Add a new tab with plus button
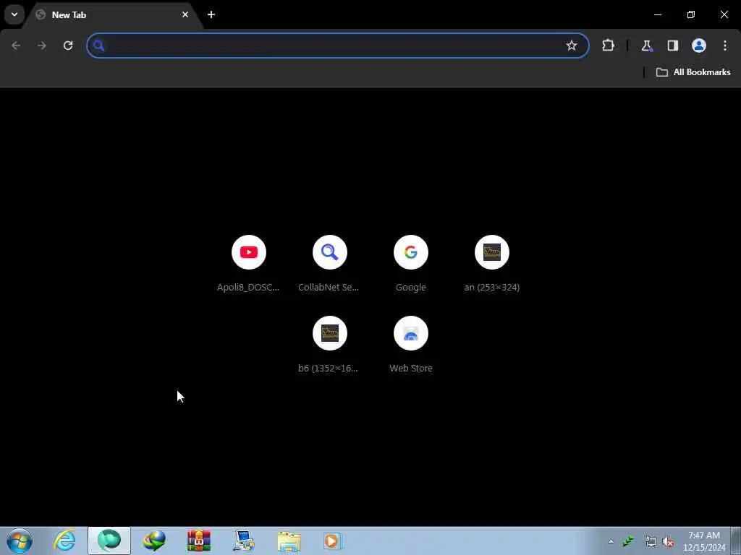Image resolution: width=741 pixels, height=555 pixels. coord(211,14)
